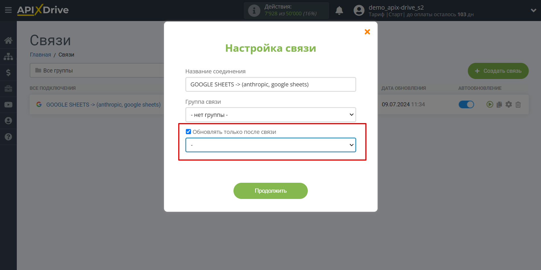Screen dimensions: 541x270
Task: Click the demo_apix-drive_s2 username
Action: click(x=396, y=7)
